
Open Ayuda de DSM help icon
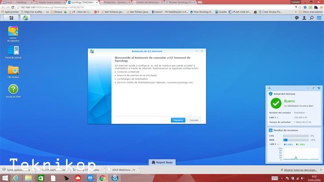tap(13, 90)
